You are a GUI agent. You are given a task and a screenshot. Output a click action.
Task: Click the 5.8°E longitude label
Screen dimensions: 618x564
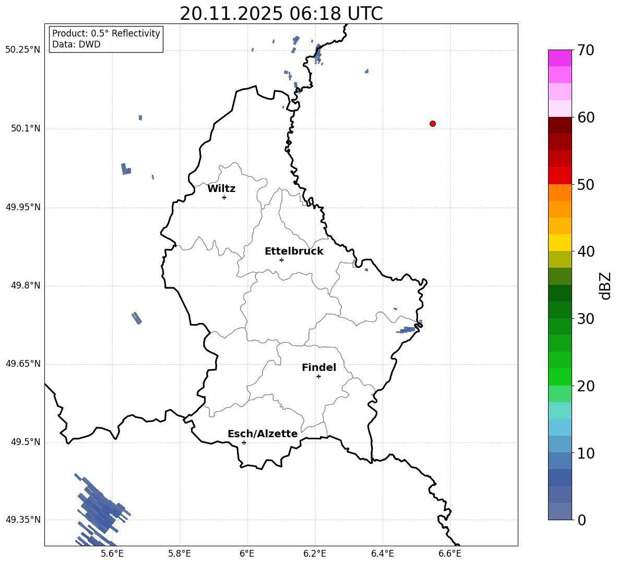180,554
